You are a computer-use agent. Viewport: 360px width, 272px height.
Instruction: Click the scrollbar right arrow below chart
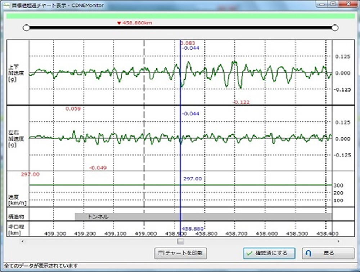338,241
